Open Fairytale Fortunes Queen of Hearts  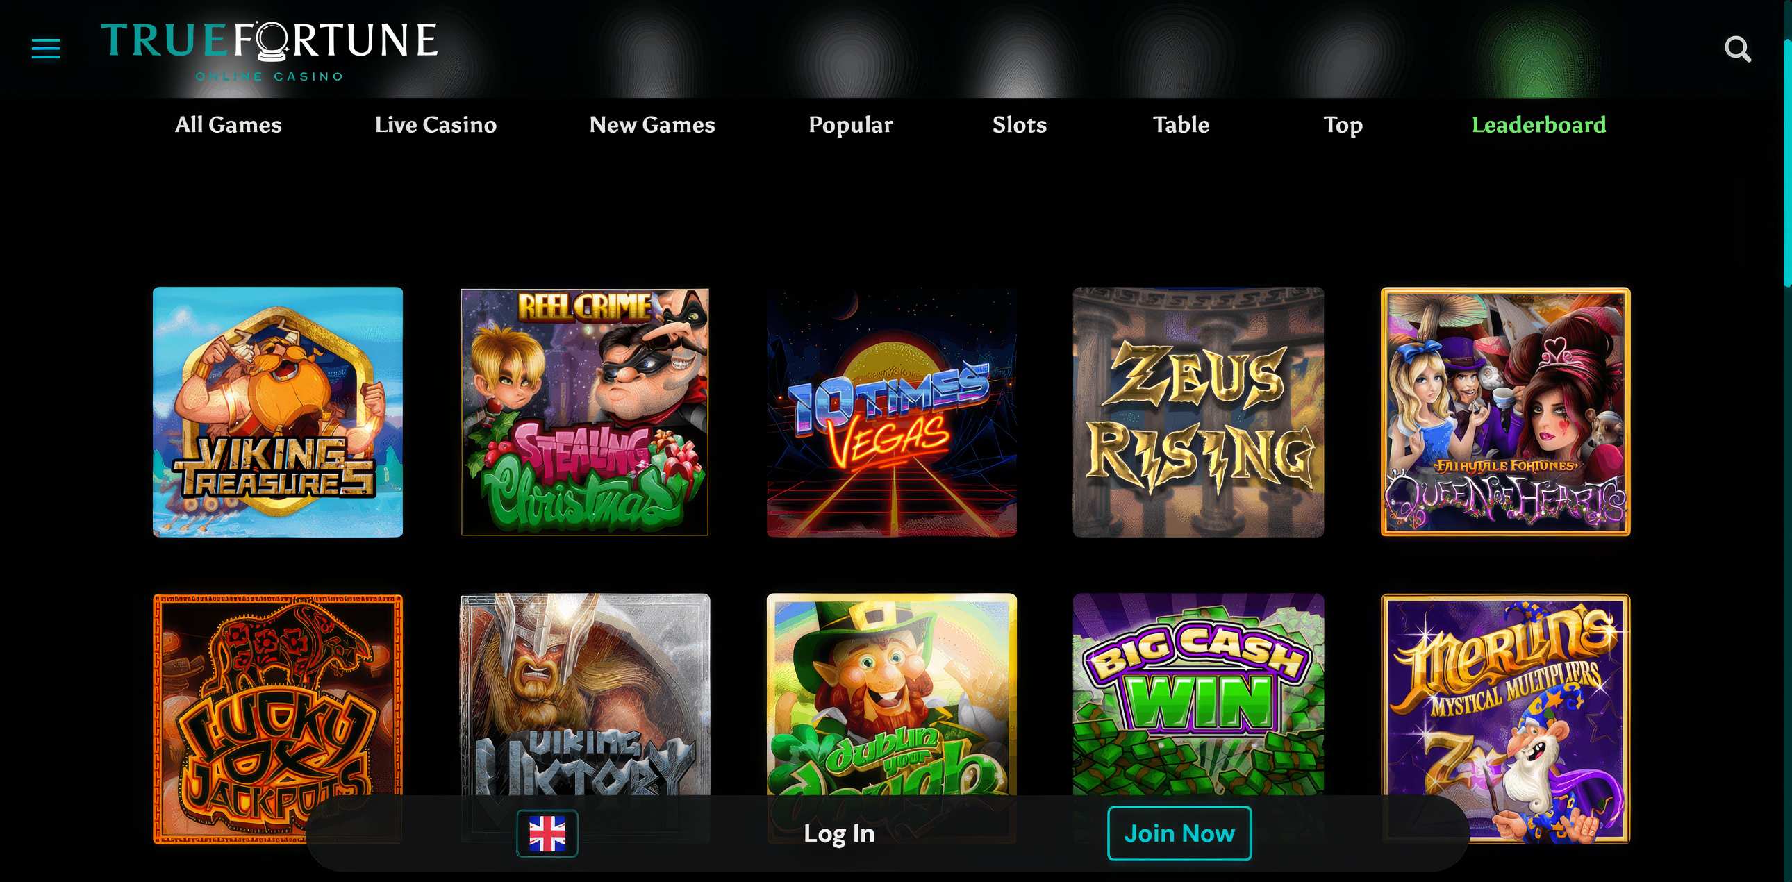point(1505,412)
